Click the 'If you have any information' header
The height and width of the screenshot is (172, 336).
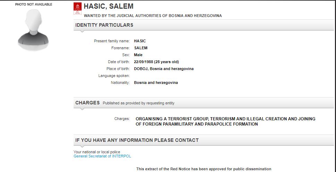[x=137, y=140]
